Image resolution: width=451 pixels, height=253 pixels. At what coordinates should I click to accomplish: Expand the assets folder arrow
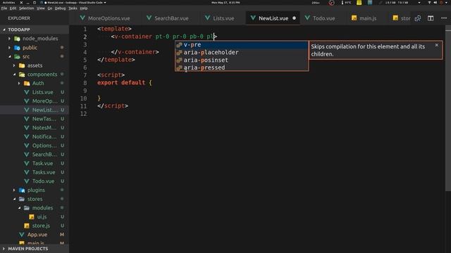(14, 65)
